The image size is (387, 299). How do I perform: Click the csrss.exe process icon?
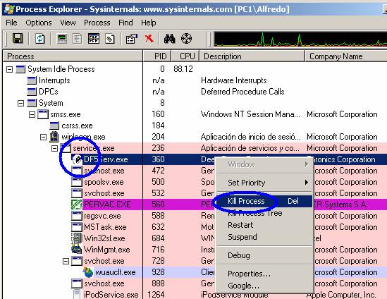tap(54, 126)
